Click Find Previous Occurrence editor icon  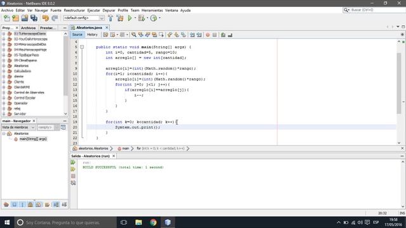pyautogui.click(x=141, y=35)
